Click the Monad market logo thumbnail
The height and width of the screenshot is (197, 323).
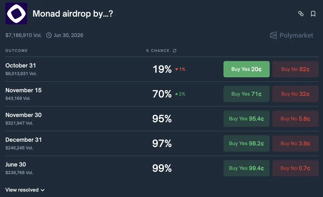(x=16, y=14)
